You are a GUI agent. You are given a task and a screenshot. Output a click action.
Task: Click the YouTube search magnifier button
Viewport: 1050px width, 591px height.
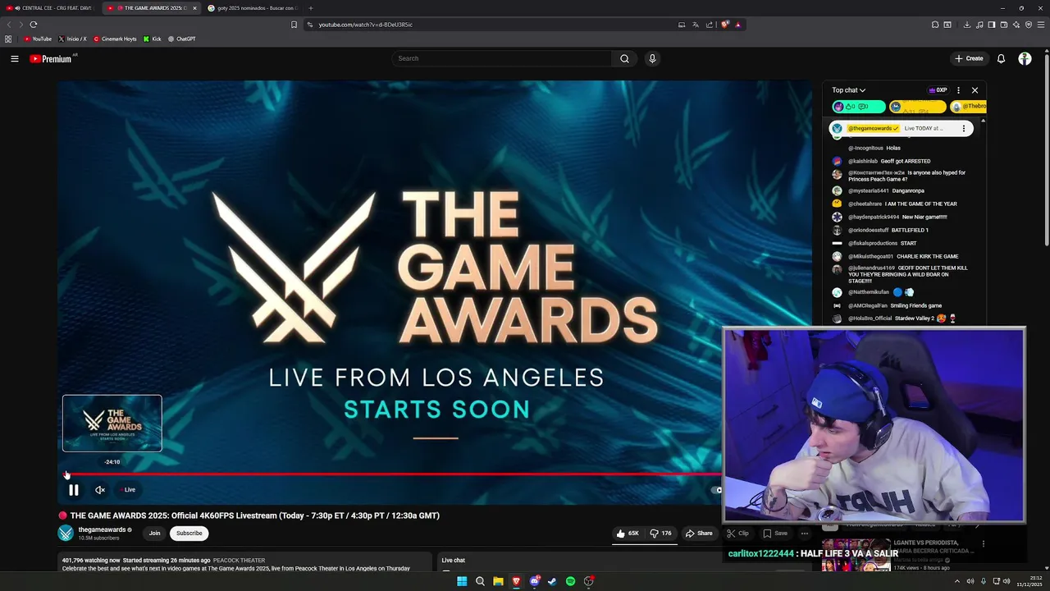[624, 58]
